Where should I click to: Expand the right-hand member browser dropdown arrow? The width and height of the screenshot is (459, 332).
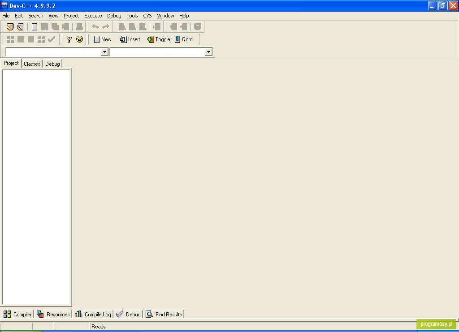point(208,52)
